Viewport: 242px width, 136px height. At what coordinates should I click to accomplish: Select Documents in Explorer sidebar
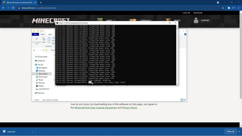coord(42,74)
